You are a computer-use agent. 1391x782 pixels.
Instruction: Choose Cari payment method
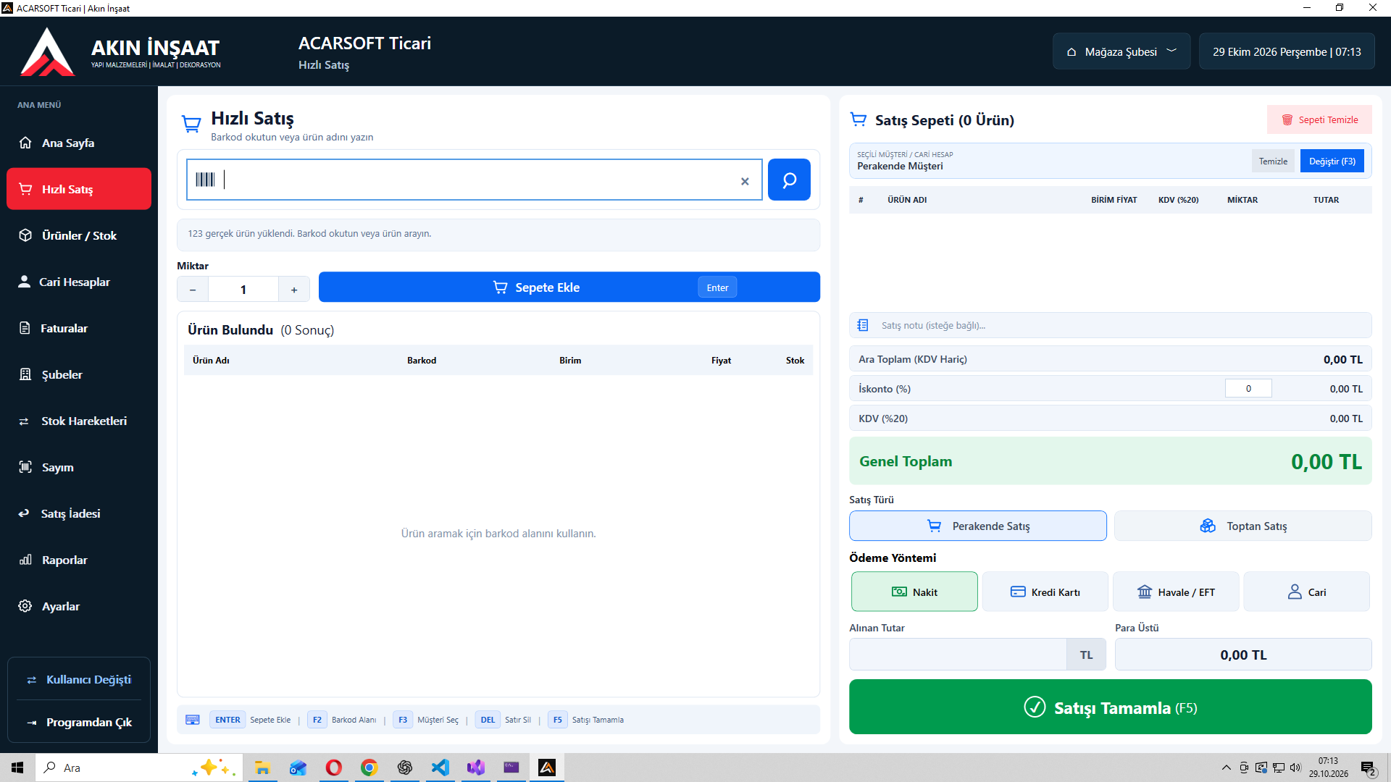(1307, 592)
